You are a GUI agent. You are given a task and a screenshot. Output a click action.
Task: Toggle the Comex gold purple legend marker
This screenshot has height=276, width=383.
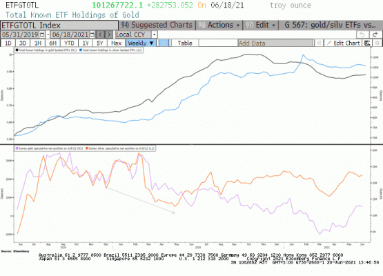click(x=17, y=148)
